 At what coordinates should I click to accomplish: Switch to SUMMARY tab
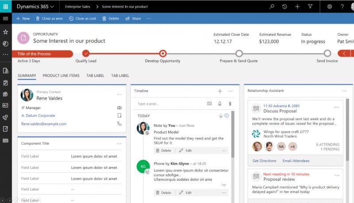pyautogui.click(x=27, y=76)
